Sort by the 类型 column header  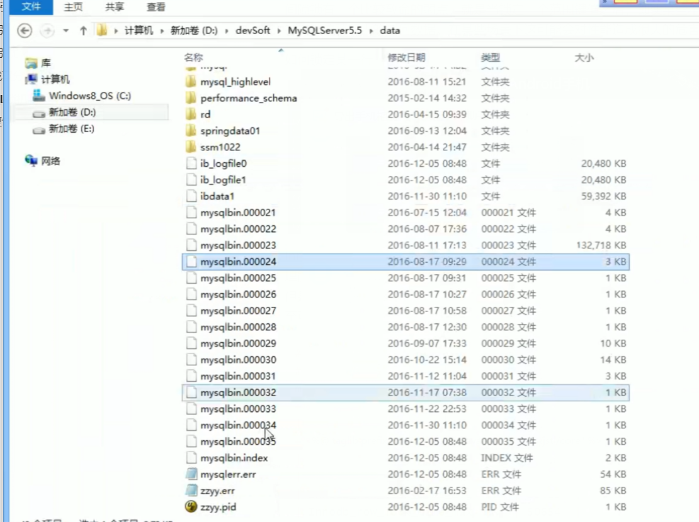click(491, 57)
